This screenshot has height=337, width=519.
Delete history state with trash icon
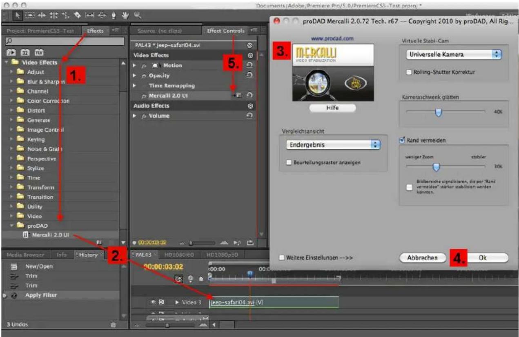tap(114, 325)
